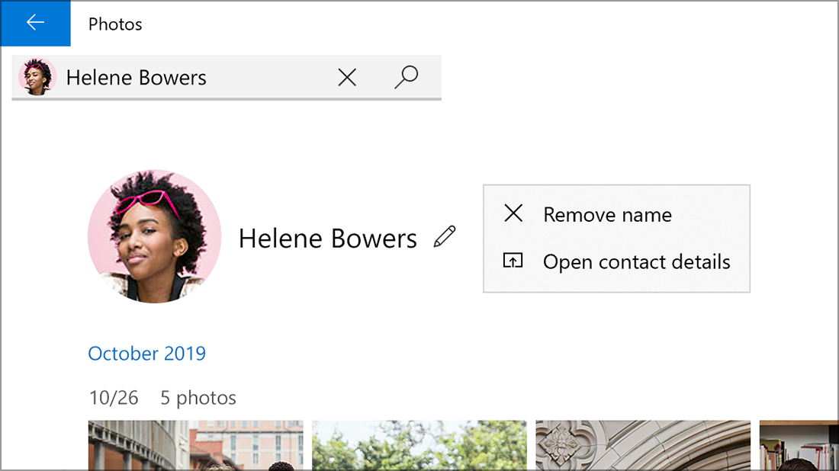This screenshot has width=839, height=471.
Task: Click the 10/26 date label
Action: tap(114, 397)
